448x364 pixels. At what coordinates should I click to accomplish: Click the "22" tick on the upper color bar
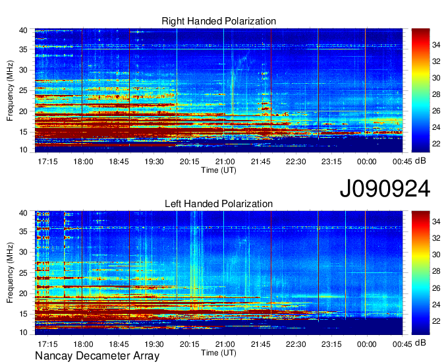pos(436,144)
